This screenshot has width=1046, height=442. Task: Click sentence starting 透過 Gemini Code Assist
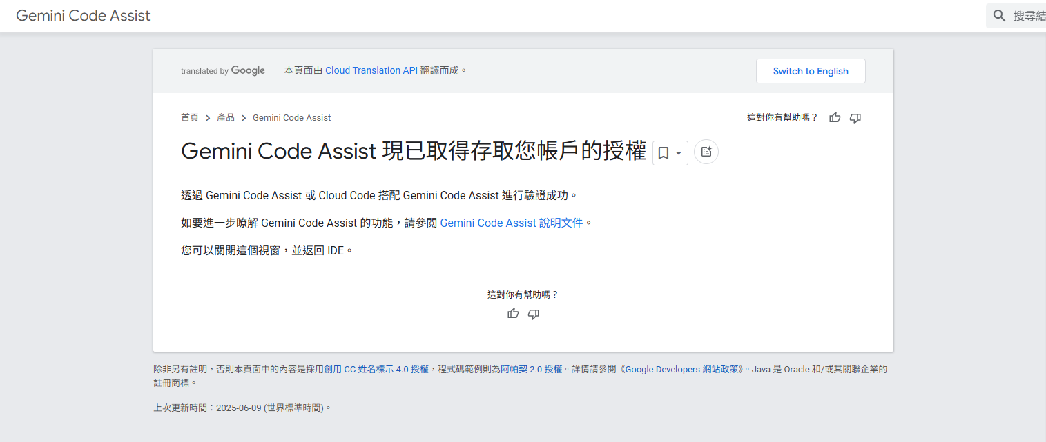(378, 195)
